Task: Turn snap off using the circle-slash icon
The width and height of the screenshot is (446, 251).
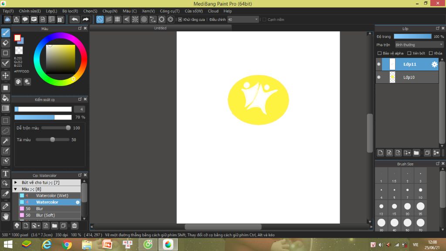Action: (x=100, y=19)
